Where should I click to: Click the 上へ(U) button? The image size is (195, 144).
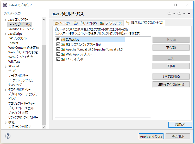point(171,40)
